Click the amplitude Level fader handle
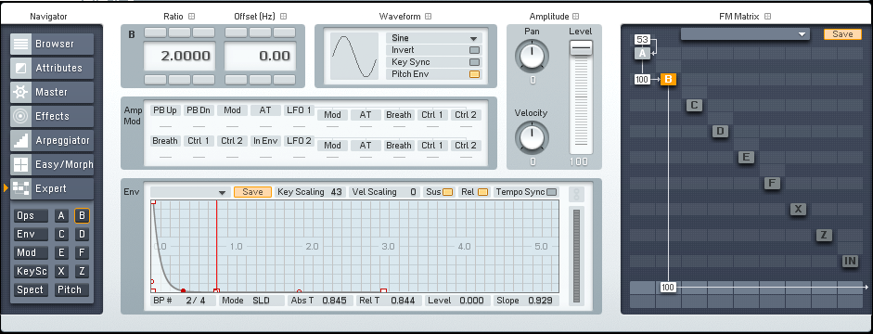The image size is (873, 334). pos(581,48)
